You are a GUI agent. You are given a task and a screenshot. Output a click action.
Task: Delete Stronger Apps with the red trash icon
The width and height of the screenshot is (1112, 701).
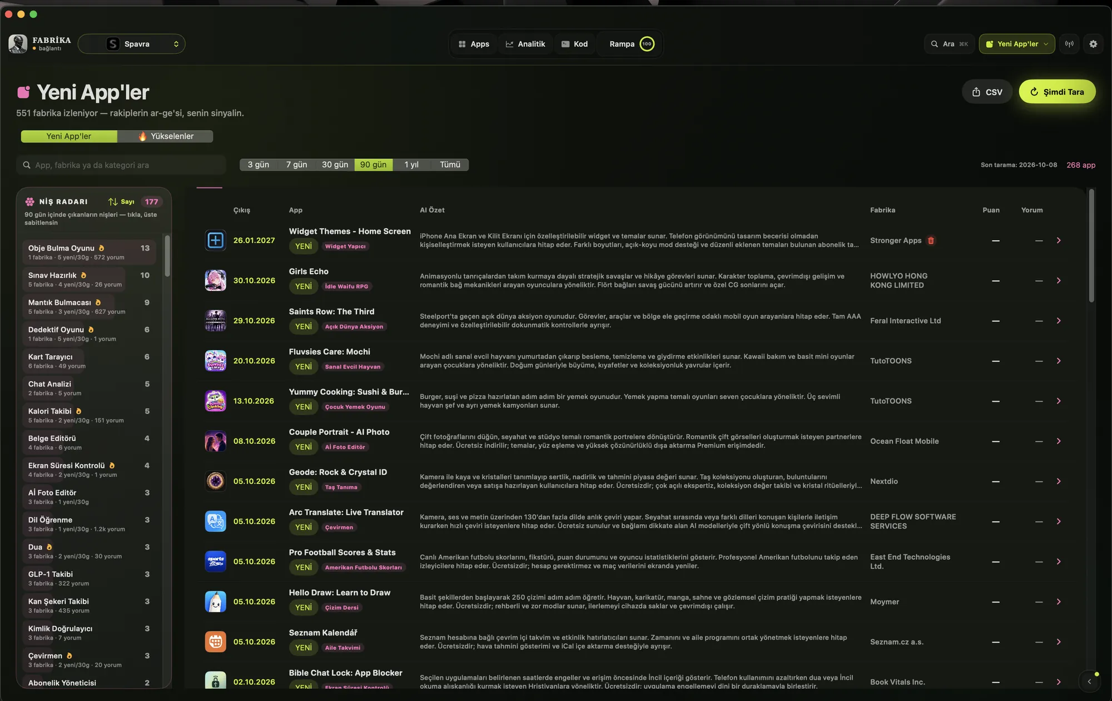[931, 241]
